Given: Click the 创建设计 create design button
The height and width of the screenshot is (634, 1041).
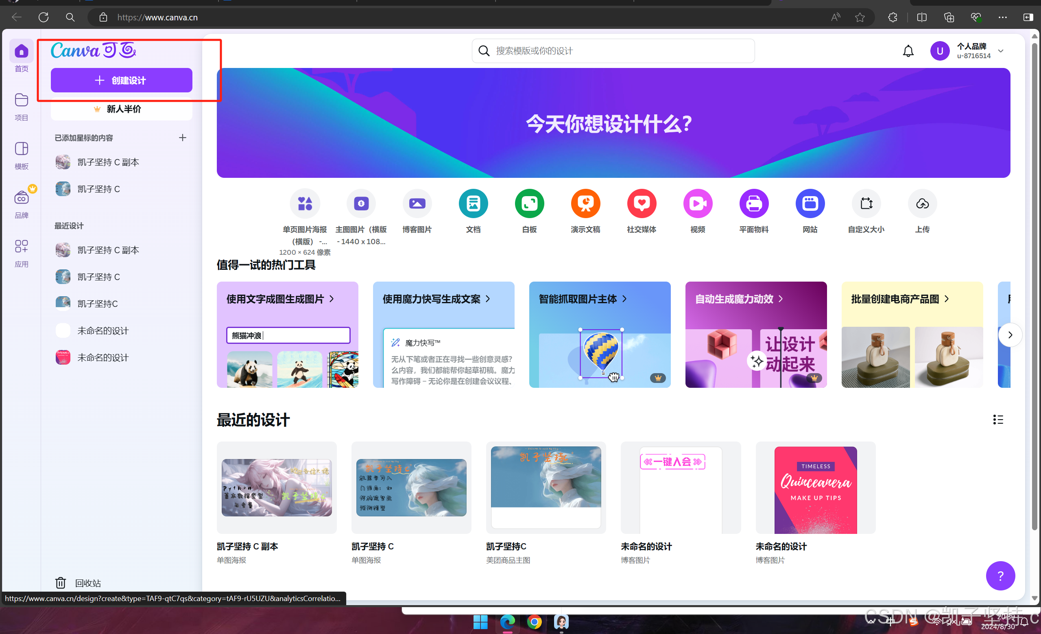Looking at the screenshot, I should tap(121, 80).
